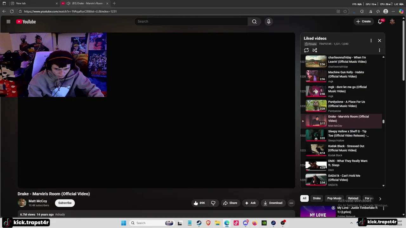Dislike the video

tap(213, 203)
